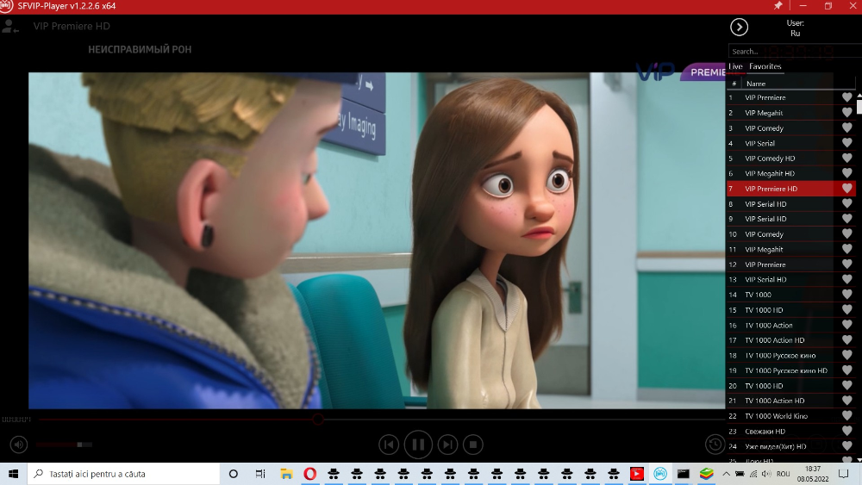Toggle heart for channel 14 TV 1000
Screen dimensions: 862x485
pos(846,295)
